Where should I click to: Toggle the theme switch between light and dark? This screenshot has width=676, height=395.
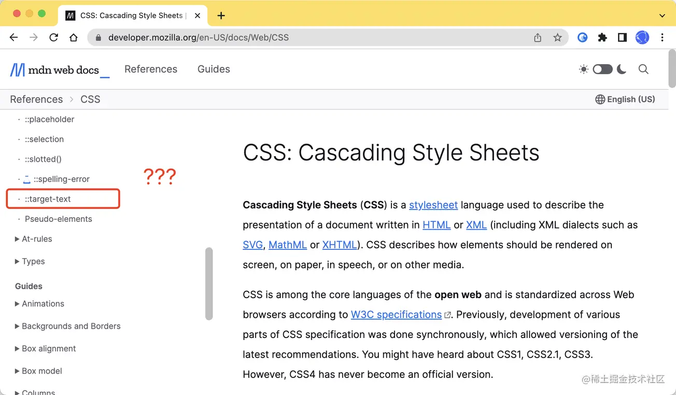pyautogui.click(x=602, y=69)
